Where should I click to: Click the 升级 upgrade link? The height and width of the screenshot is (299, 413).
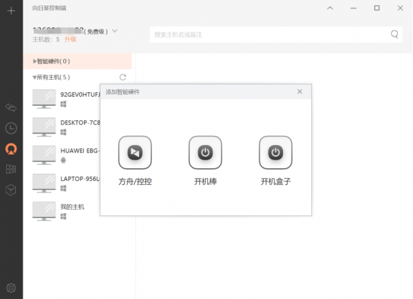point(70,40)
